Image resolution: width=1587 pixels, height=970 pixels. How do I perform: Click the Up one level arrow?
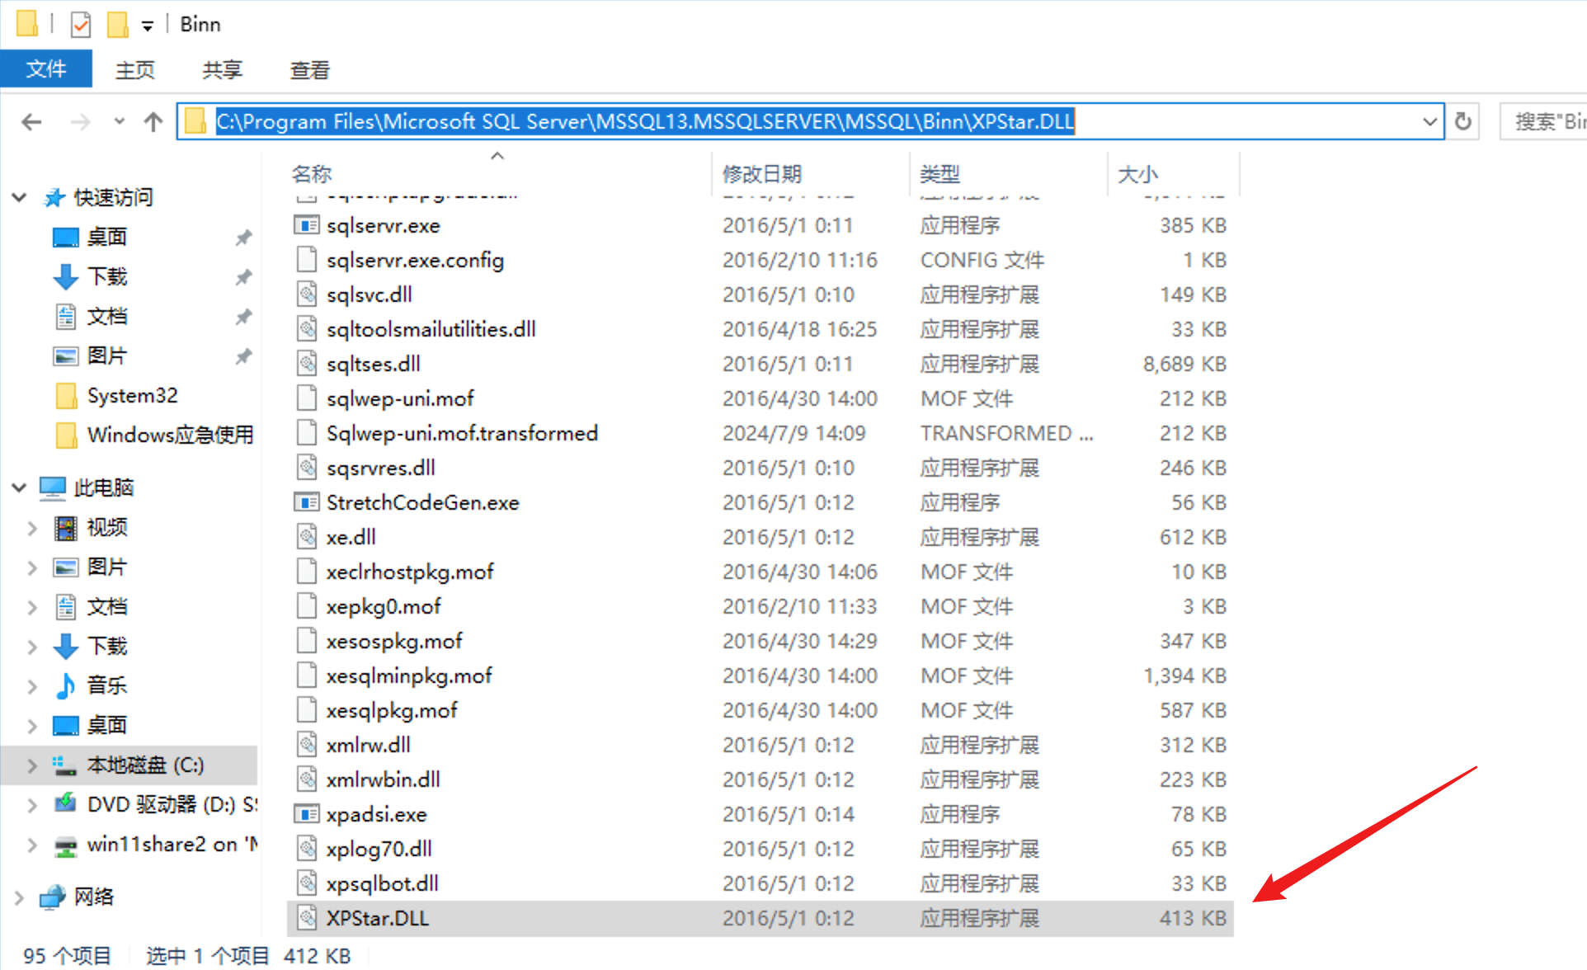click(x=153, y=122)
